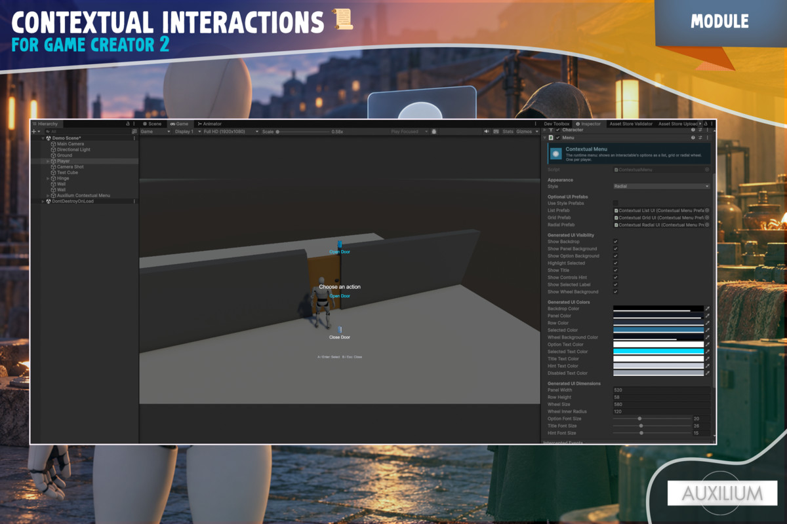
Task: Open help for the Character component
Action: (x=693, y=130)
